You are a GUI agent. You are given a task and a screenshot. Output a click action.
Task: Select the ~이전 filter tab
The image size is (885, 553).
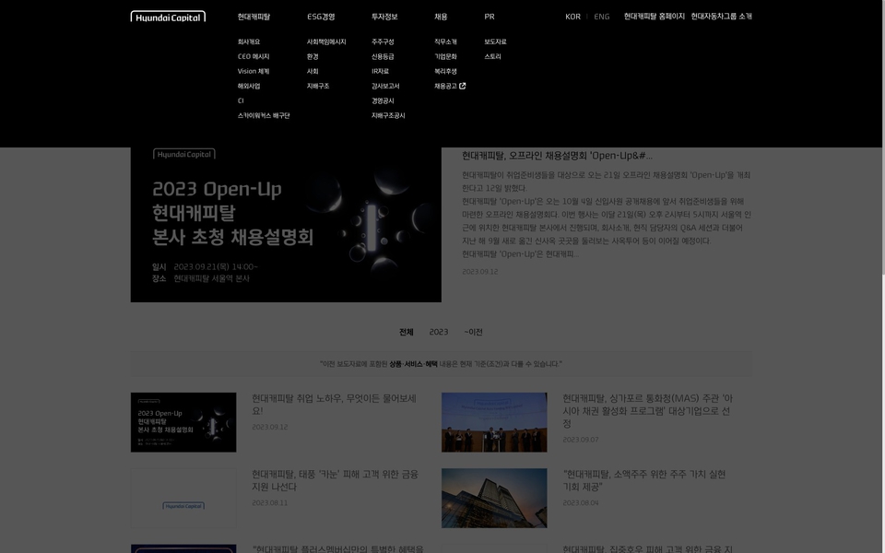pos(473,332)
